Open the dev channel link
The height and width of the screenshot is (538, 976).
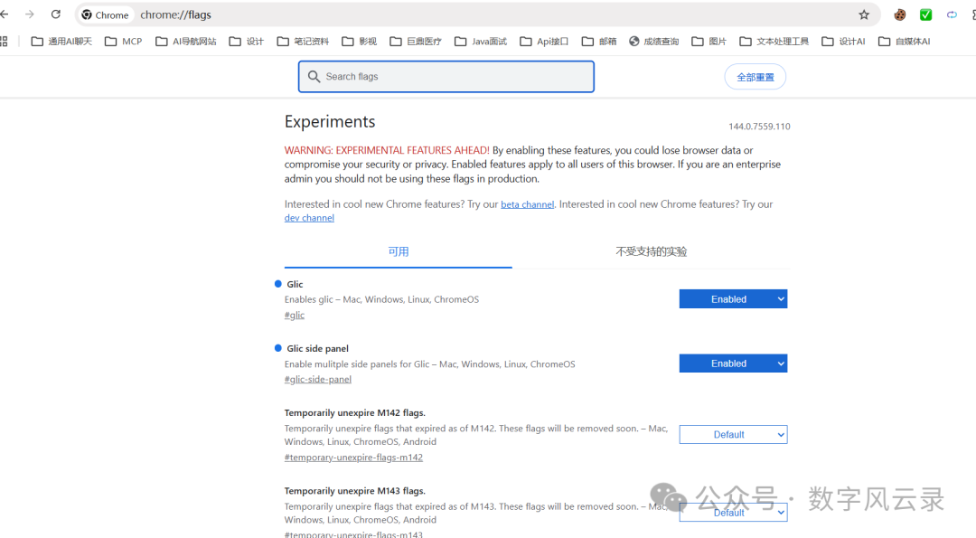tap(309, 218)
